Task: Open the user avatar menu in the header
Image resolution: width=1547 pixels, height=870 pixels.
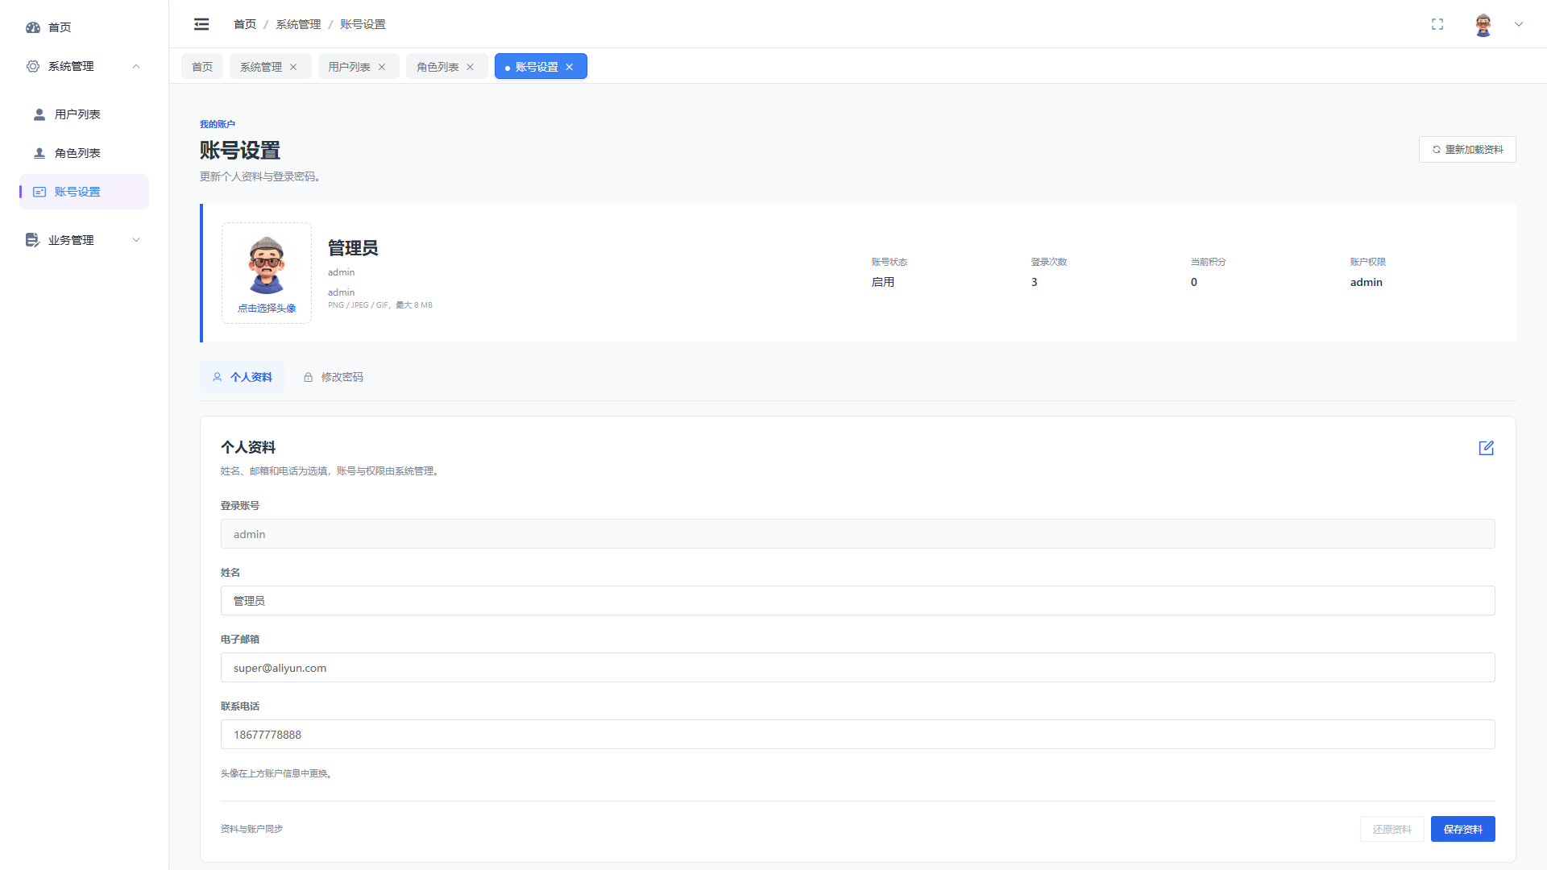Action: click(x=1483, y=24)
